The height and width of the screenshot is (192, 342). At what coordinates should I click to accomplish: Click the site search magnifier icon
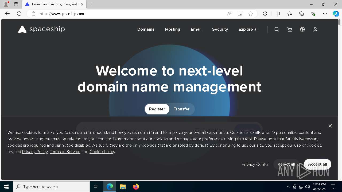pyautogui.click(x=277, y=29)
